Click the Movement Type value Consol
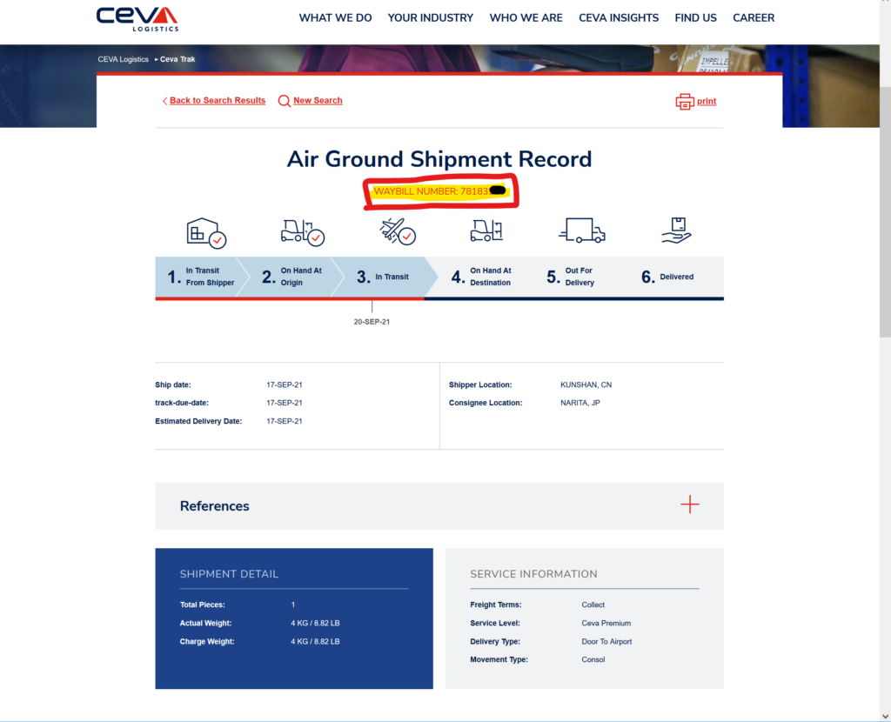 point(593,659)
